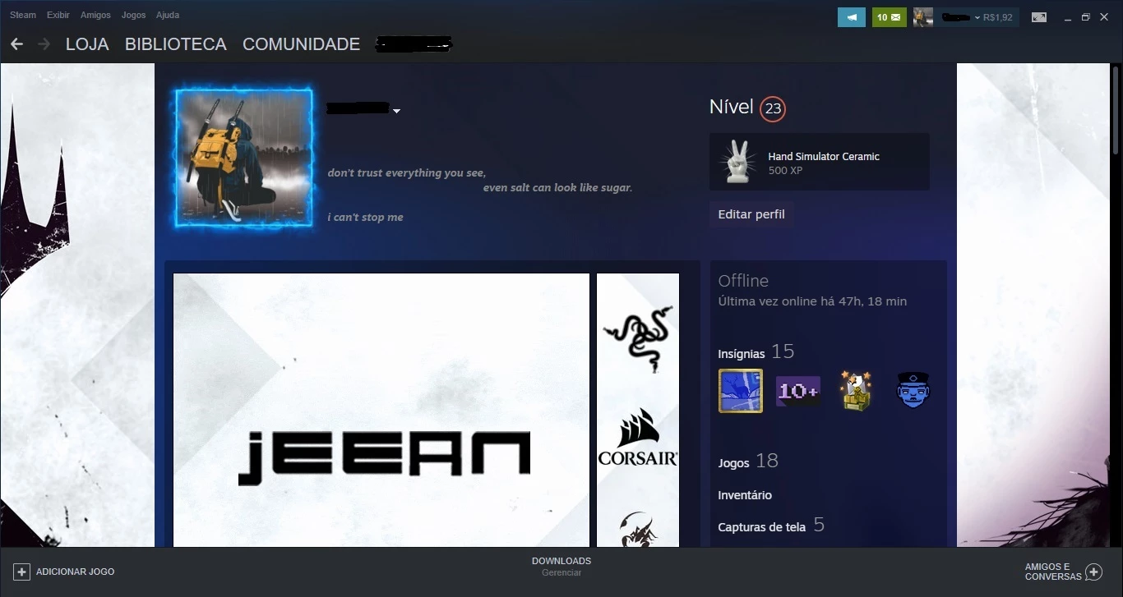This screenshot has width=1123, height=597.
Task: Click "even salt can look like sugar." text
Action: [557, 188]
